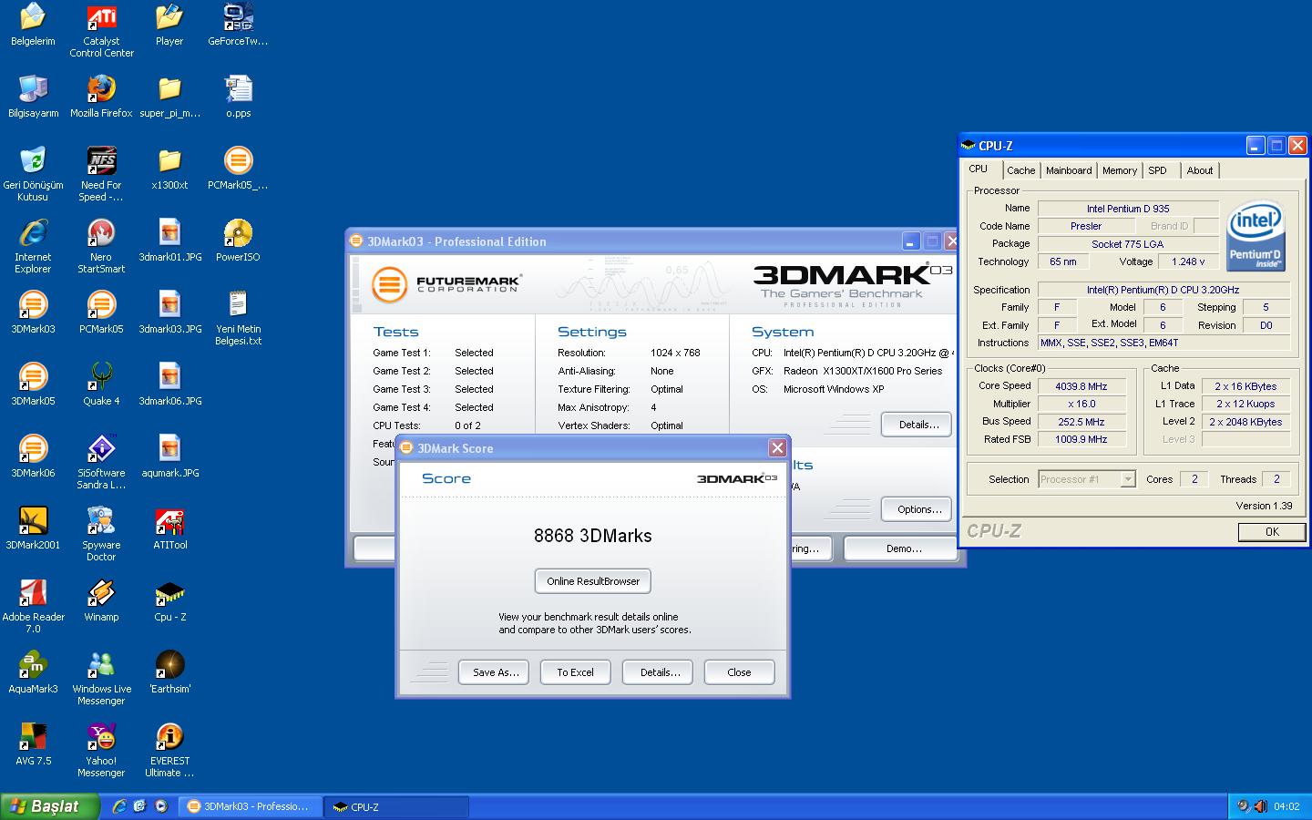Click the taskbar clock 04:02
Viewport: 1312px width, 820px height.
1286,806
